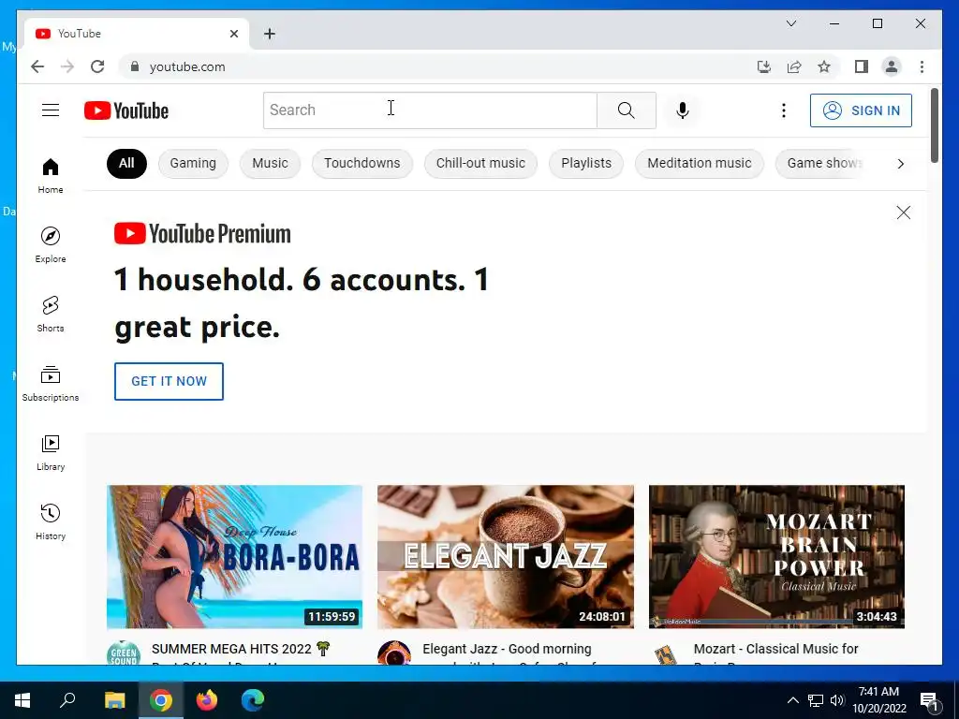959x719 pixels.
Task: Click the SIGN IN button
Action: coord(861,110)
